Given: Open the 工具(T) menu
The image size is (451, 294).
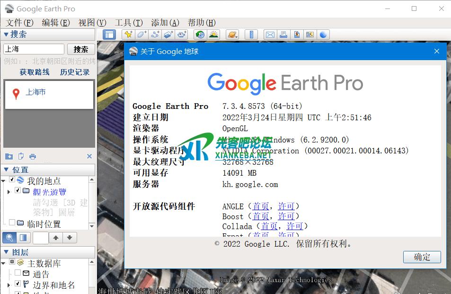Looking at the screenshot, I should point(129,22).
